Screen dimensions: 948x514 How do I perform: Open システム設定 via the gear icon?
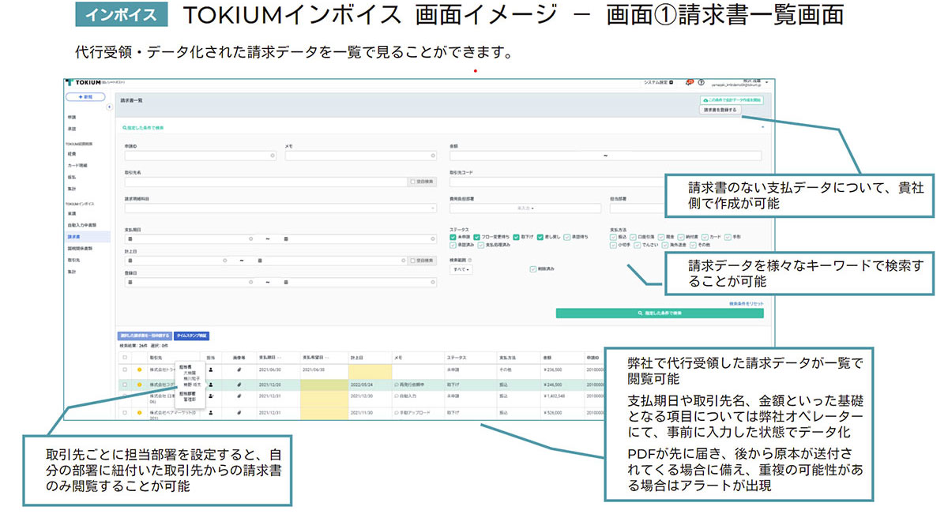671,82
